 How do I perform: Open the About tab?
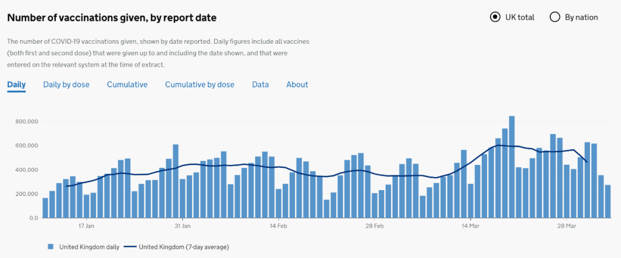[297, 84]
